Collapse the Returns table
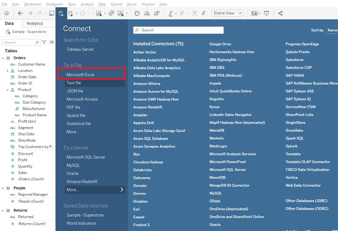The height and width of the screenshot is (231, 338). coord(3,210)
